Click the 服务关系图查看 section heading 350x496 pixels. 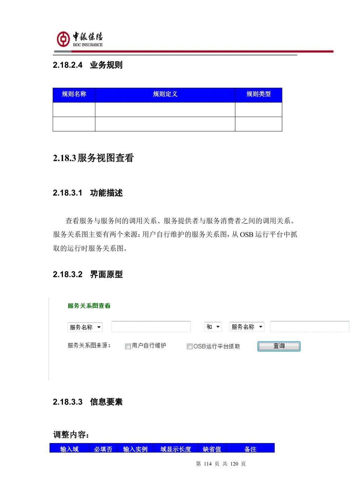pyautogui.click(x=89, y=306)
